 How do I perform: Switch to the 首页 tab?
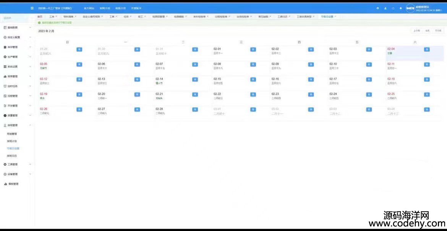pos(40,16)
